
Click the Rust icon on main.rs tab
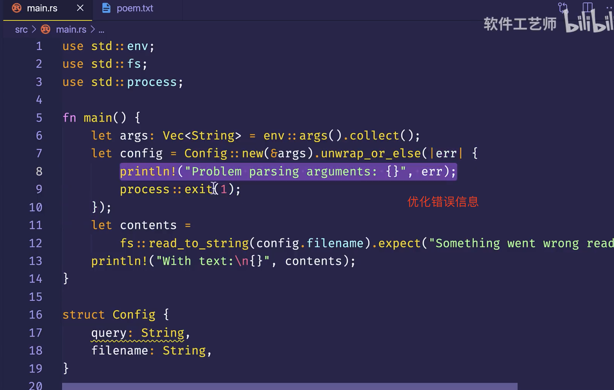[x=17, y=8]
